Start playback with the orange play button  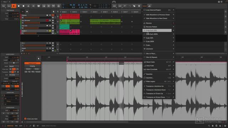pyautogui.click(x=14, y=6)
